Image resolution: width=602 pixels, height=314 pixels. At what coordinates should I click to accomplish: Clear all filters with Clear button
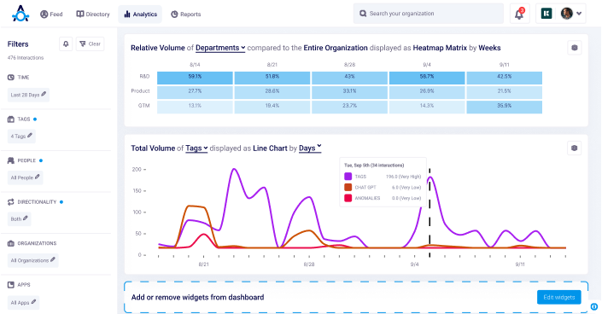(91, 44)
